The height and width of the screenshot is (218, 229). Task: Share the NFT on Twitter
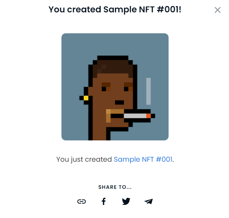(x=126, y=202)
